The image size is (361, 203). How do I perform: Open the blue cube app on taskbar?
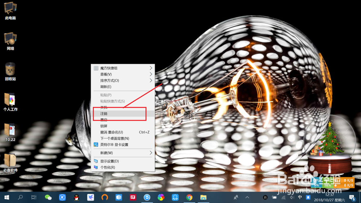(x=119, y=197)
